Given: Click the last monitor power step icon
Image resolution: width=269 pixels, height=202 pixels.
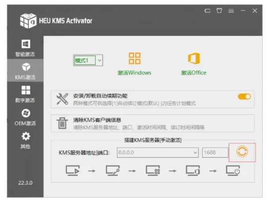Looking at the screenshot, I should 233,171.
